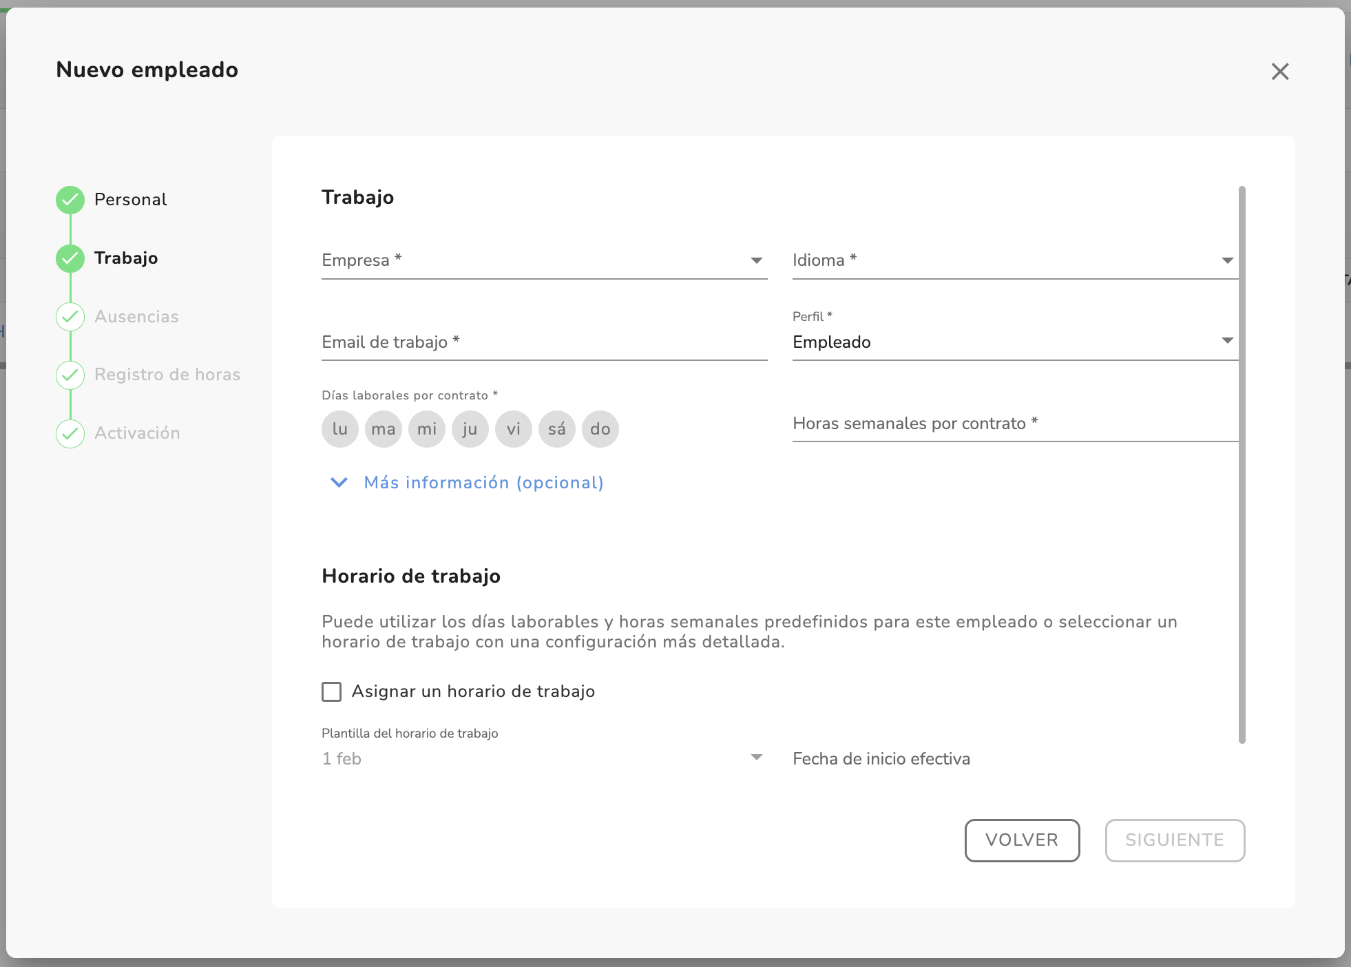Click the blue chevron beside Más información
Viewport: 1351px width, 967px height.
click(339, 482)
